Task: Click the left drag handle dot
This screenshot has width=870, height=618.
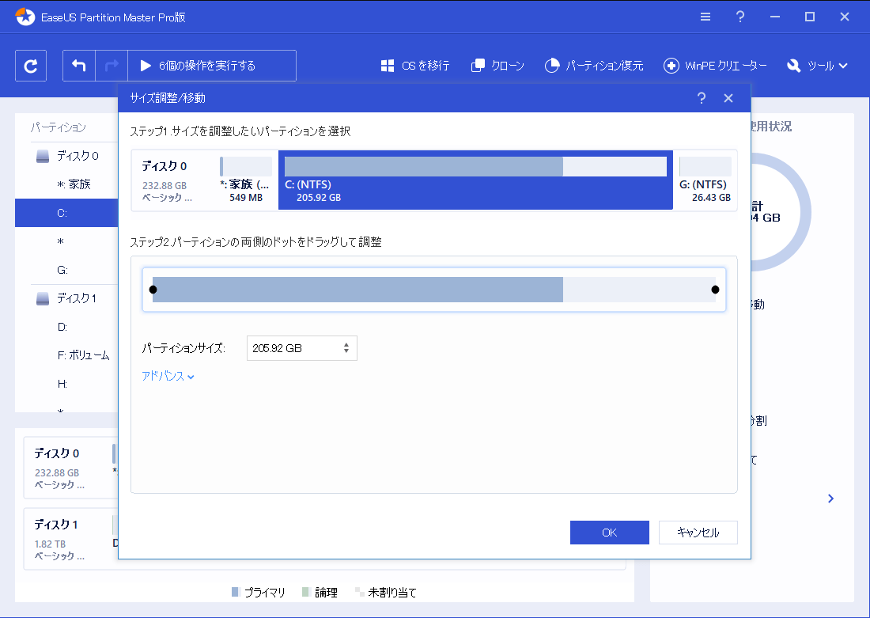Action: pos(153,290)
